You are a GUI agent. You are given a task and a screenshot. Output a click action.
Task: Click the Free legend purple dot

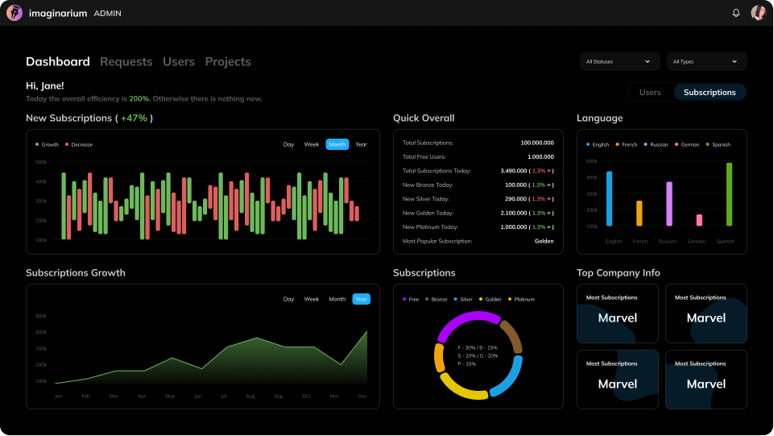click(x=404, y=299)
